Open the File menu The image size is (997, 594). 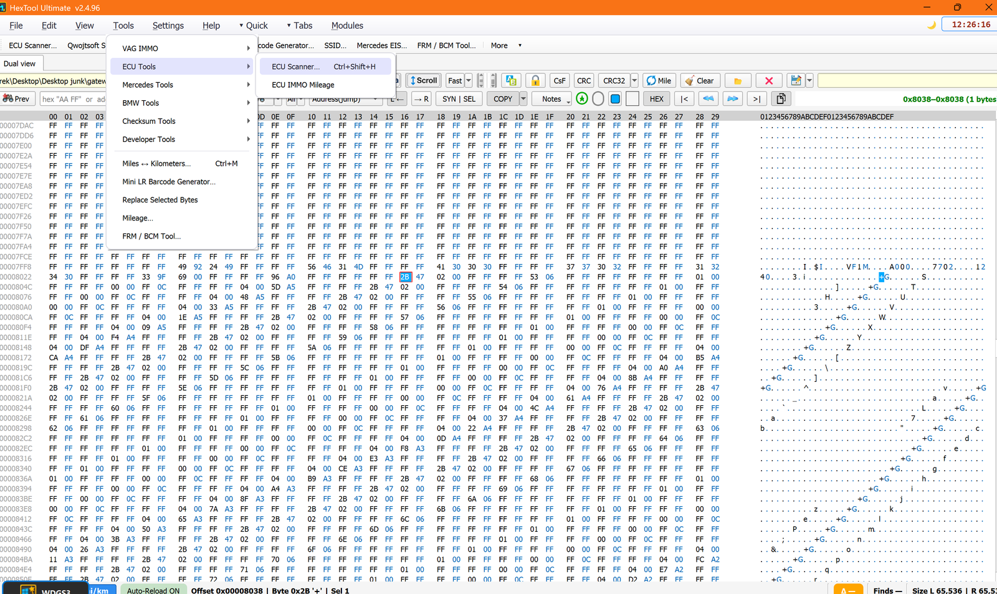click(x=16, y=26)
